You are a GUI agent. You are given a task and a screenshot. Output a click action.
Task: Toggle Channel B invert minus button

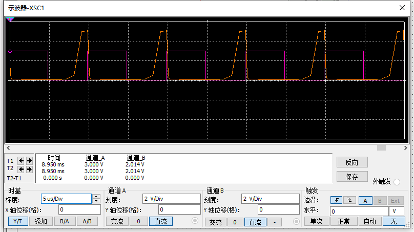275,222
